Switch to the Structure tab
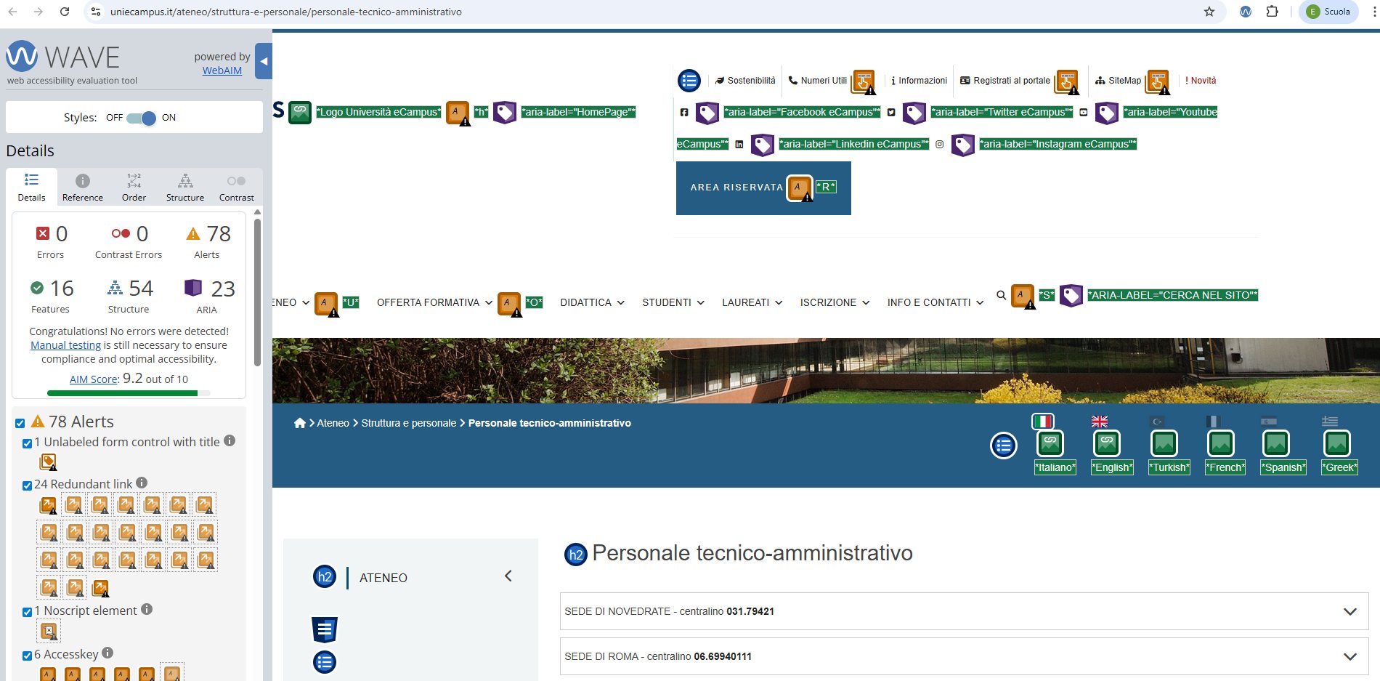Image resolution: width=1380 pixels, height=681 pixels. [x=185, y=188]
